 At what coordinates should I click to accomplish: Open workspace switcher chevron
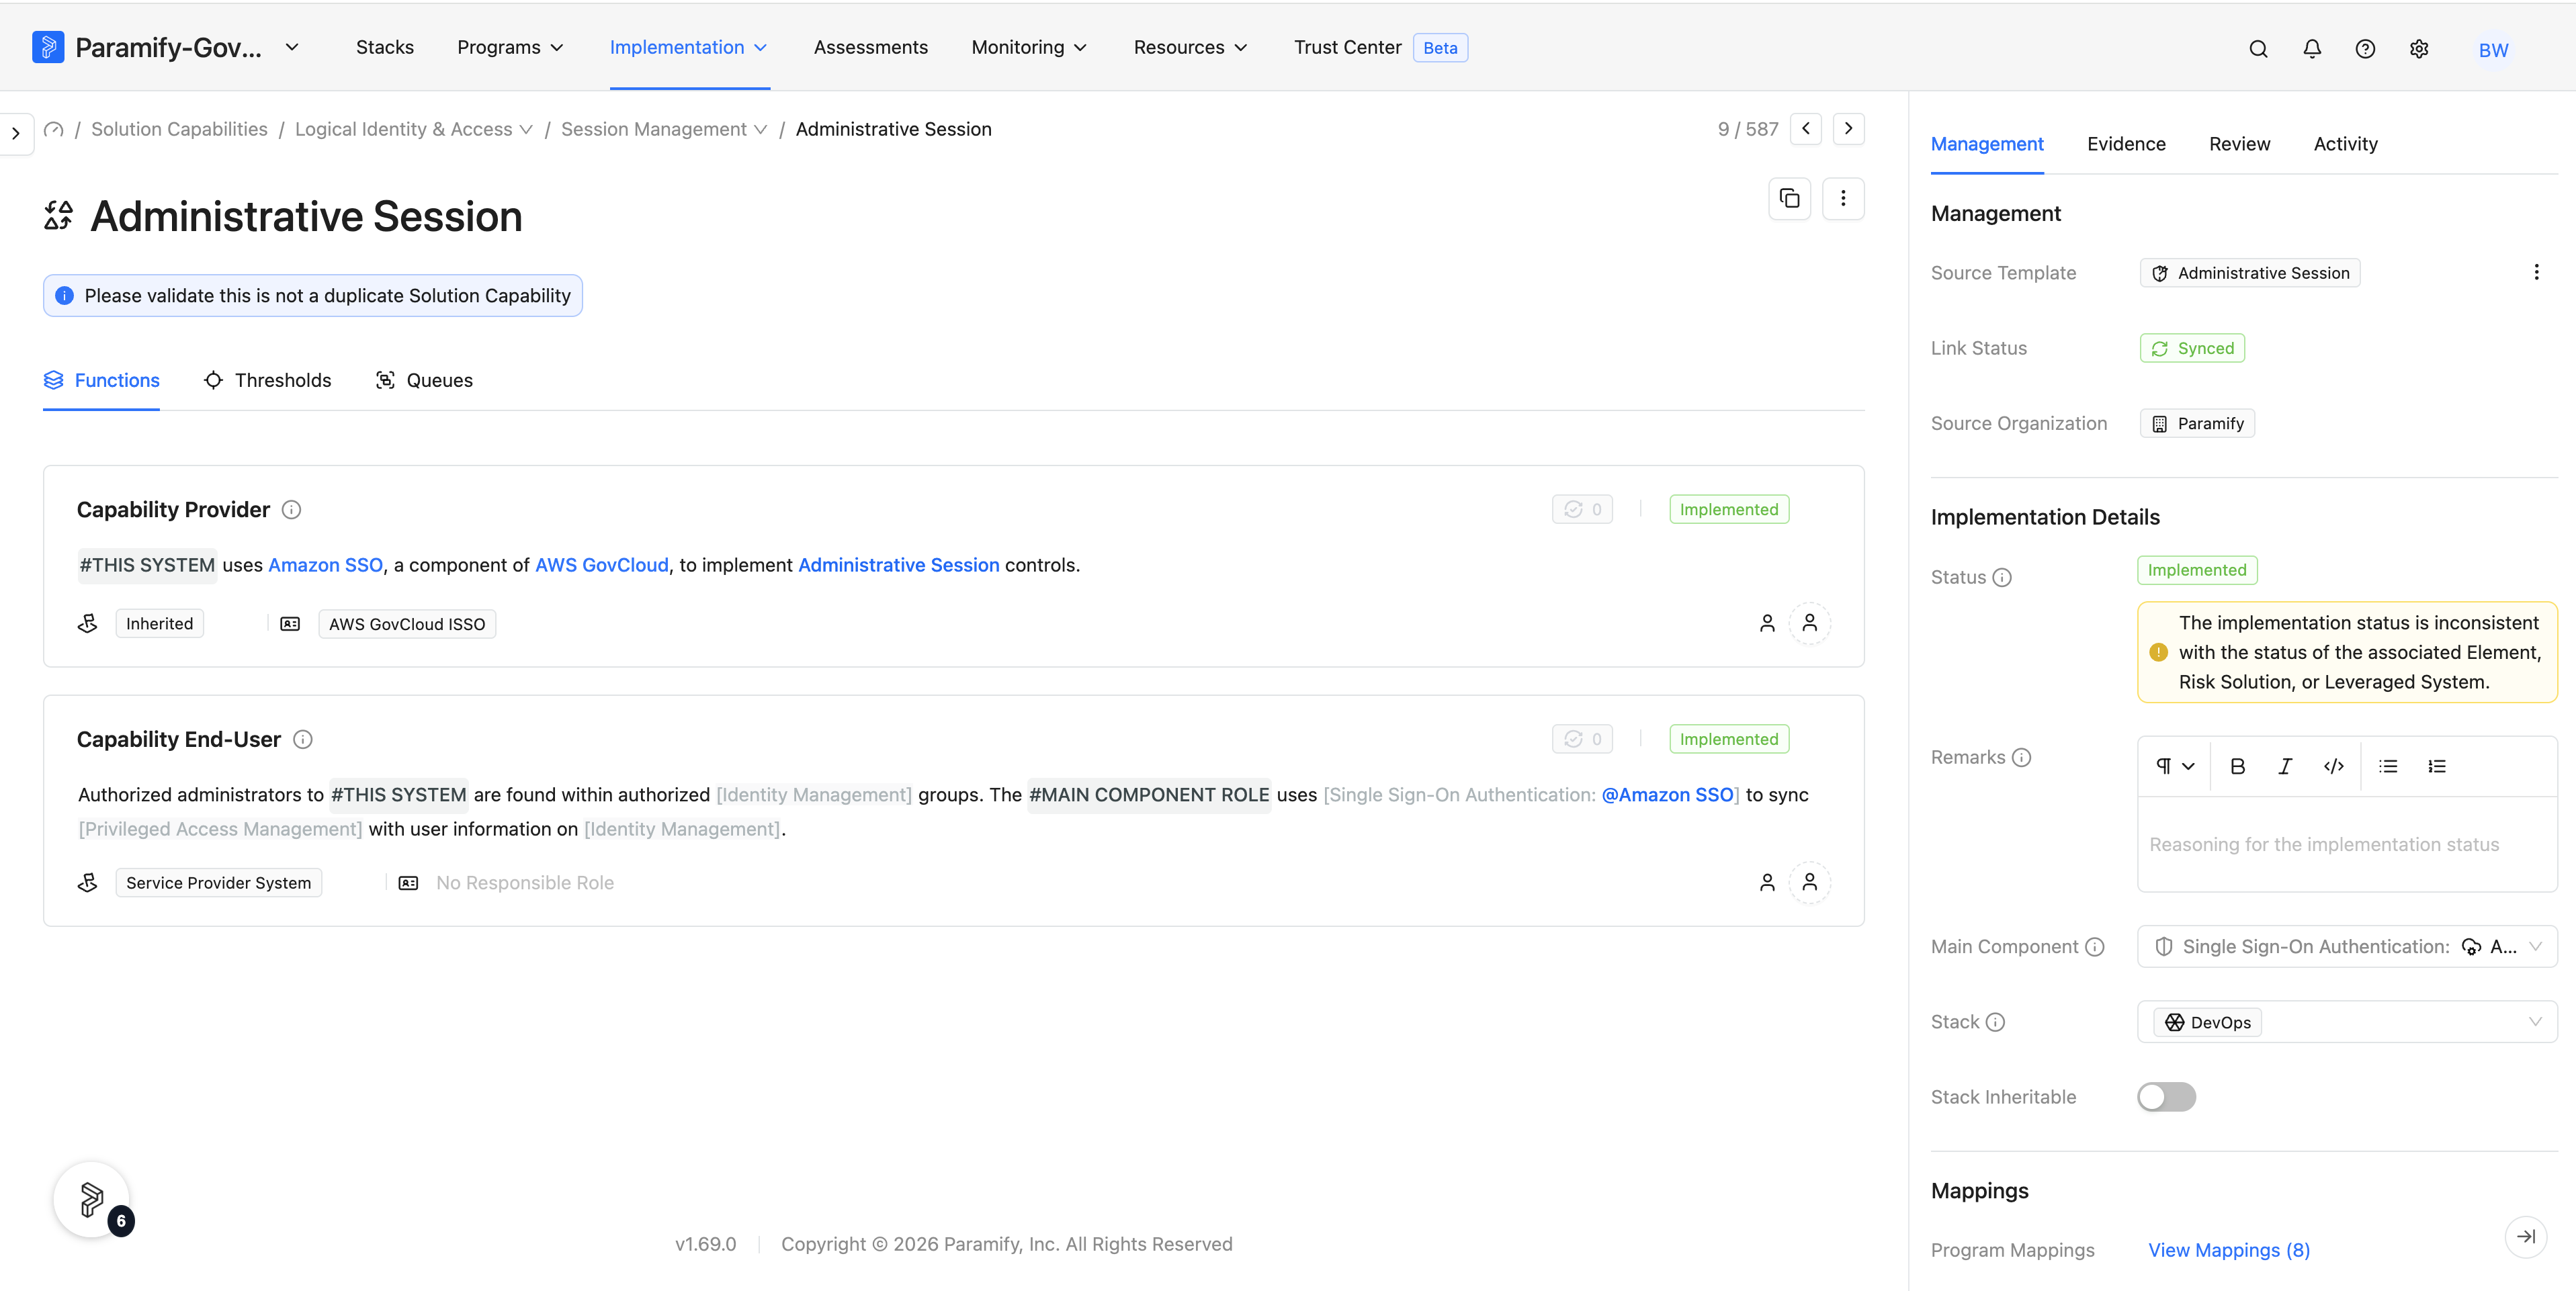point(292,47)
